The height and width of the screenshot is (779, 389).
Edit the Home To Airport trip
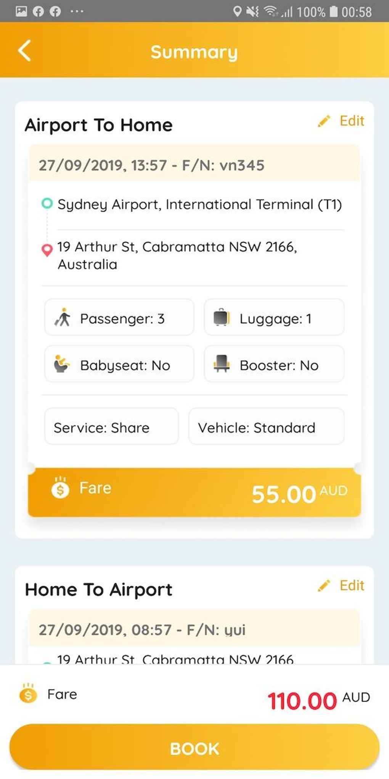click(352, 585)
